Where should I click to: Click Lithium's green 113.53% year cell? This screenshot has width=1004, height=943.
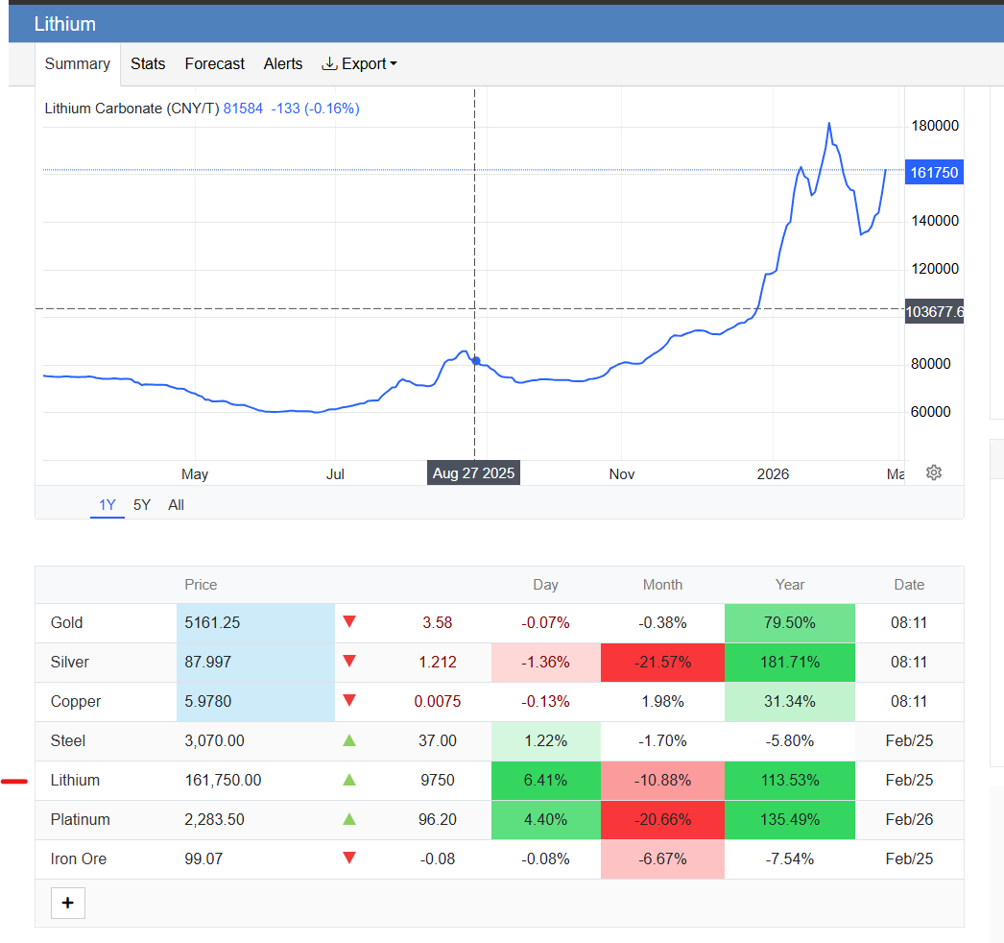point(790,780)
